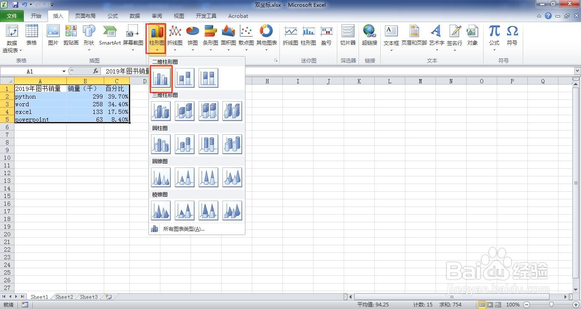Click the 100% zoom level
581x309 pixels.
[513, 304]
